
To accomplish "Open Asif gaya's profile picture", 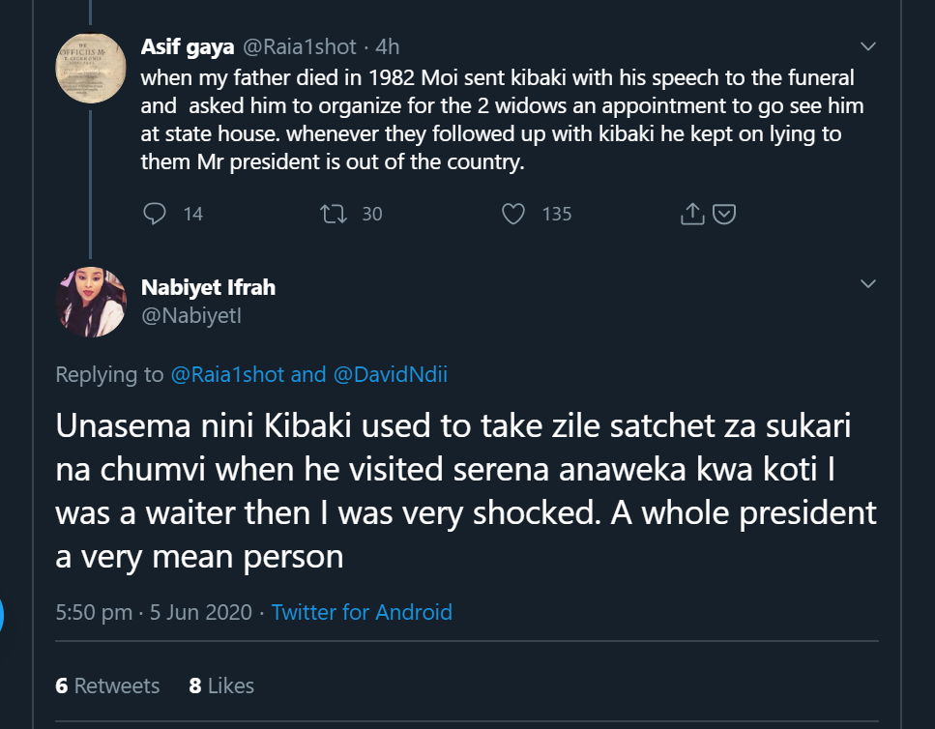I will pyautogui.click(x=90, y=68).
